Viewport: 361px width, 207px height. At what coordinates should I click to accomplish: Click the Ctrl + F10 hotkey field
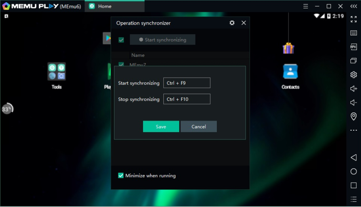pos(187,99)
